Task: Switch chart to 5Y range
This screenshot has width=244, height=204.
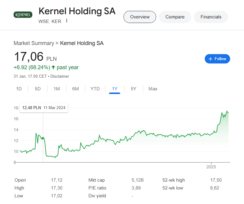Action: [133, 89]
